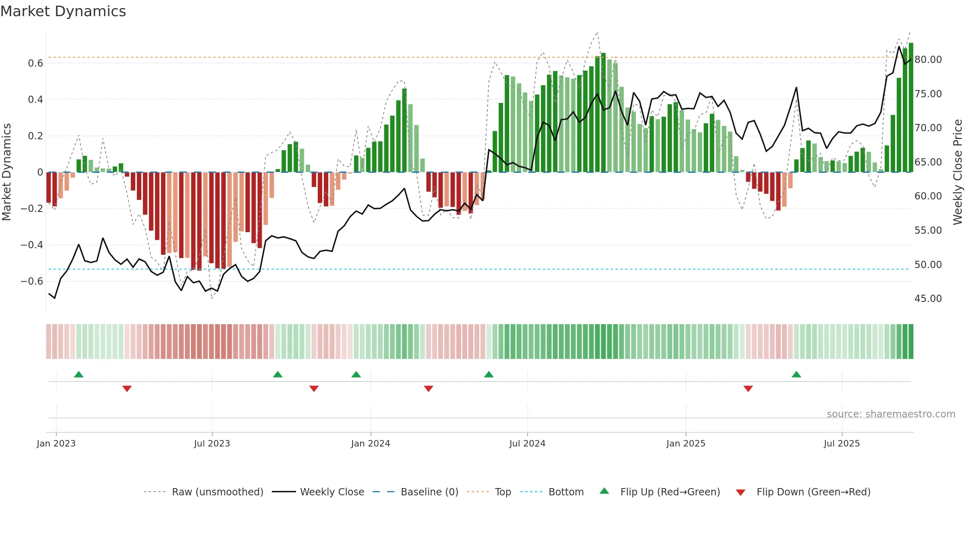
Task: Click the solid black line legend swatch
Action: pyautogui.click(x=284, y=492)
